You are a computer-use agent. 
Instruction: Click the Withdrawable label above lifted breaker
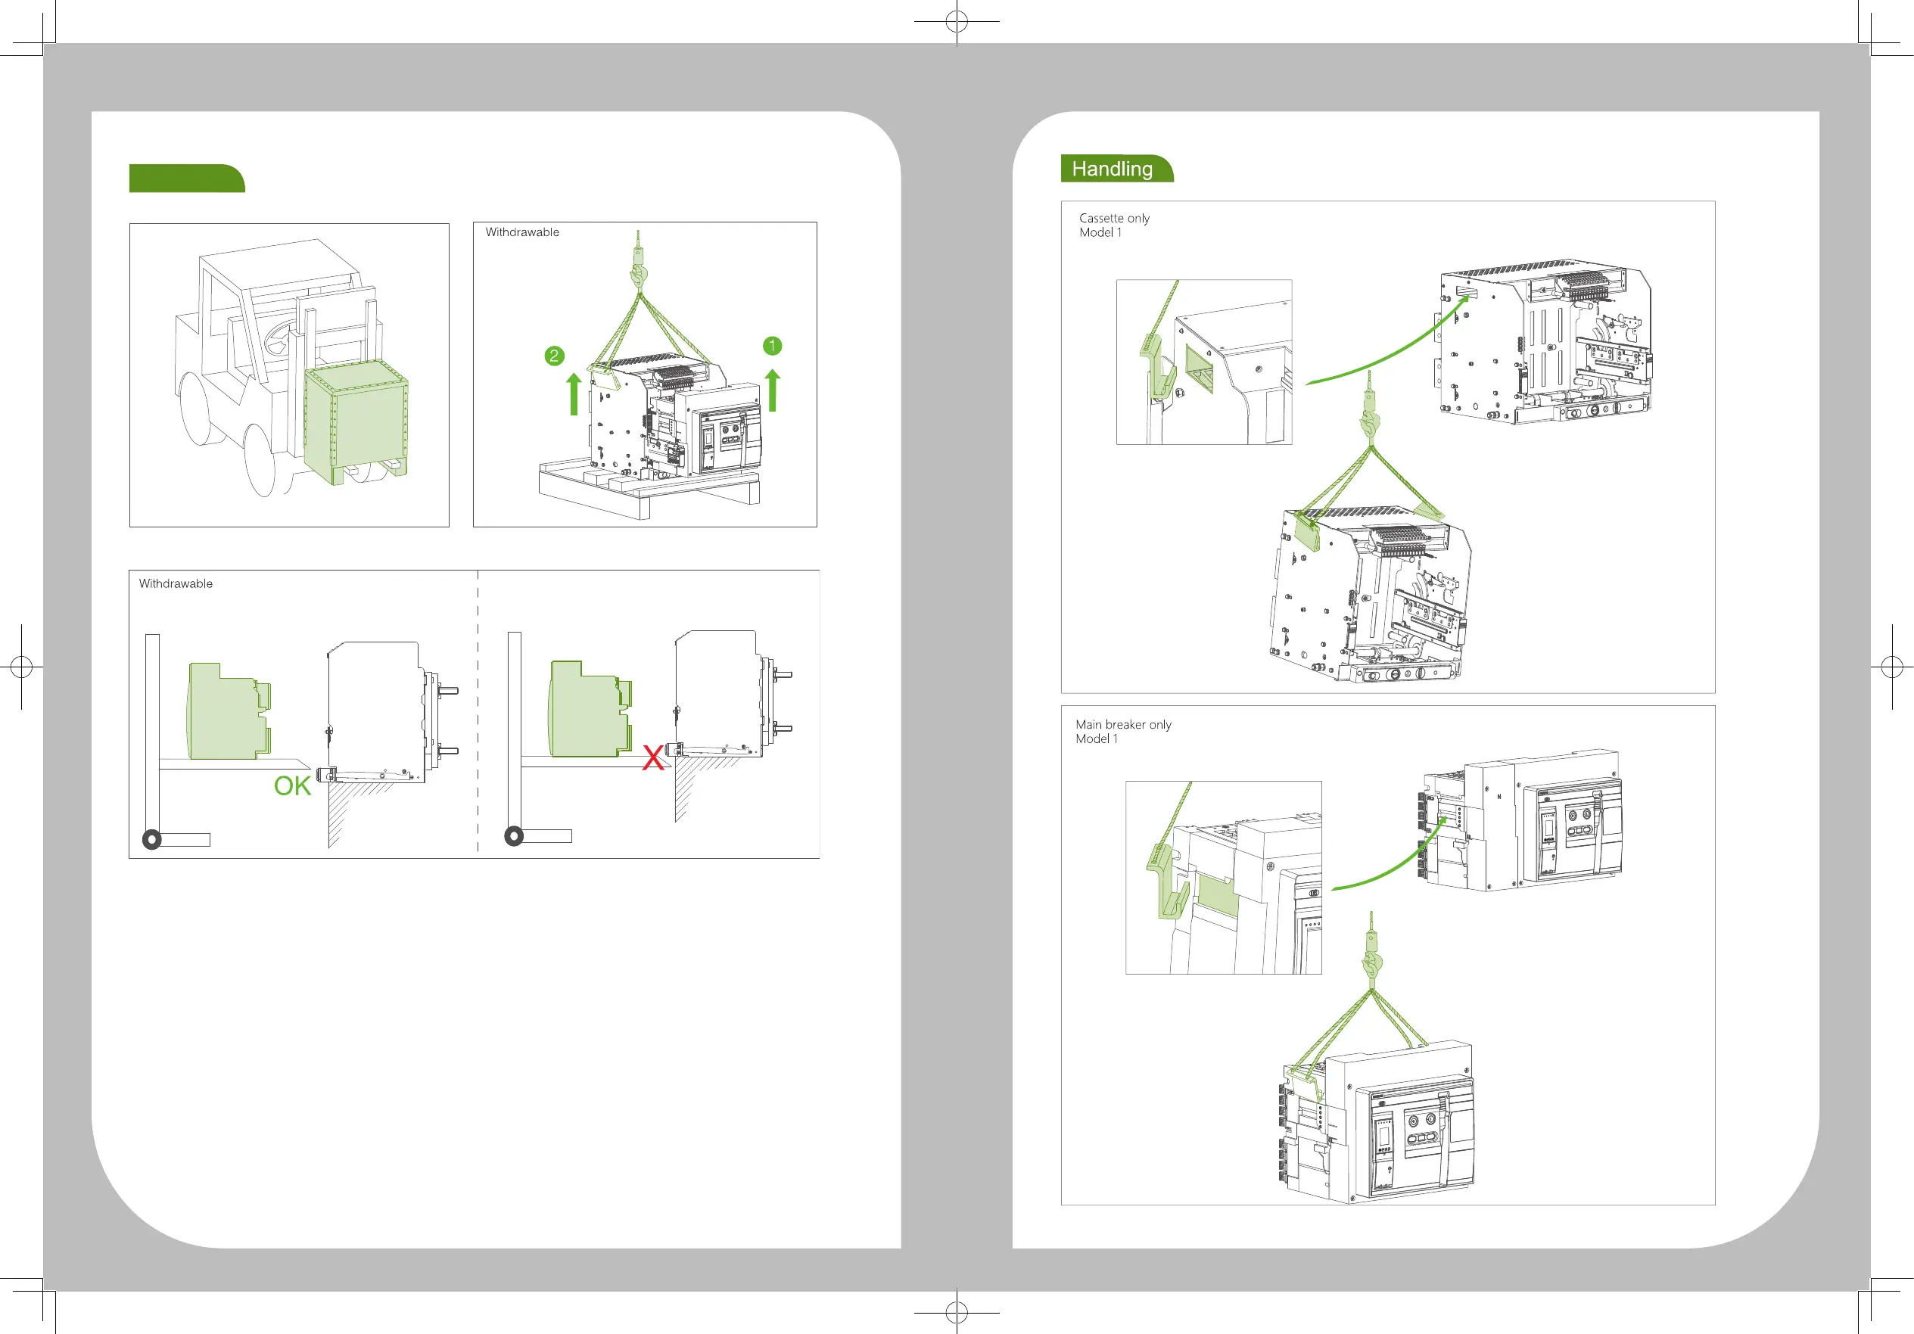point(522,232)
